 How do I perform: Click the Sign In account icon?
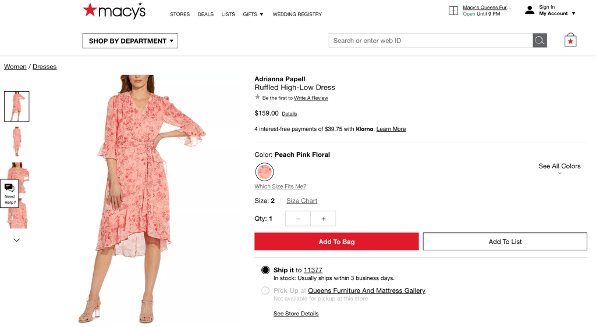530,10
